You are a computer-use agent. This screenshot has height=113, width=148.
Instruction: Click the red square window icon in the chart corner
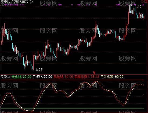tap(146, 1)
